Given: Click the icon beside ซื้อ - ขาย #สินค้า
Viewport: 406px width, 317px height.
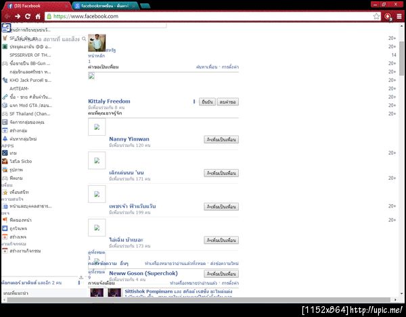Looking at the screenshot, I should 5,97.
